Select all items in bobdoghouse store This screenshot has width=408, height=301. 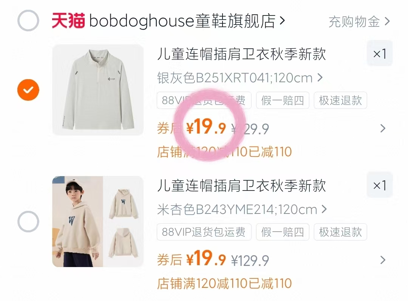[28, 20]
